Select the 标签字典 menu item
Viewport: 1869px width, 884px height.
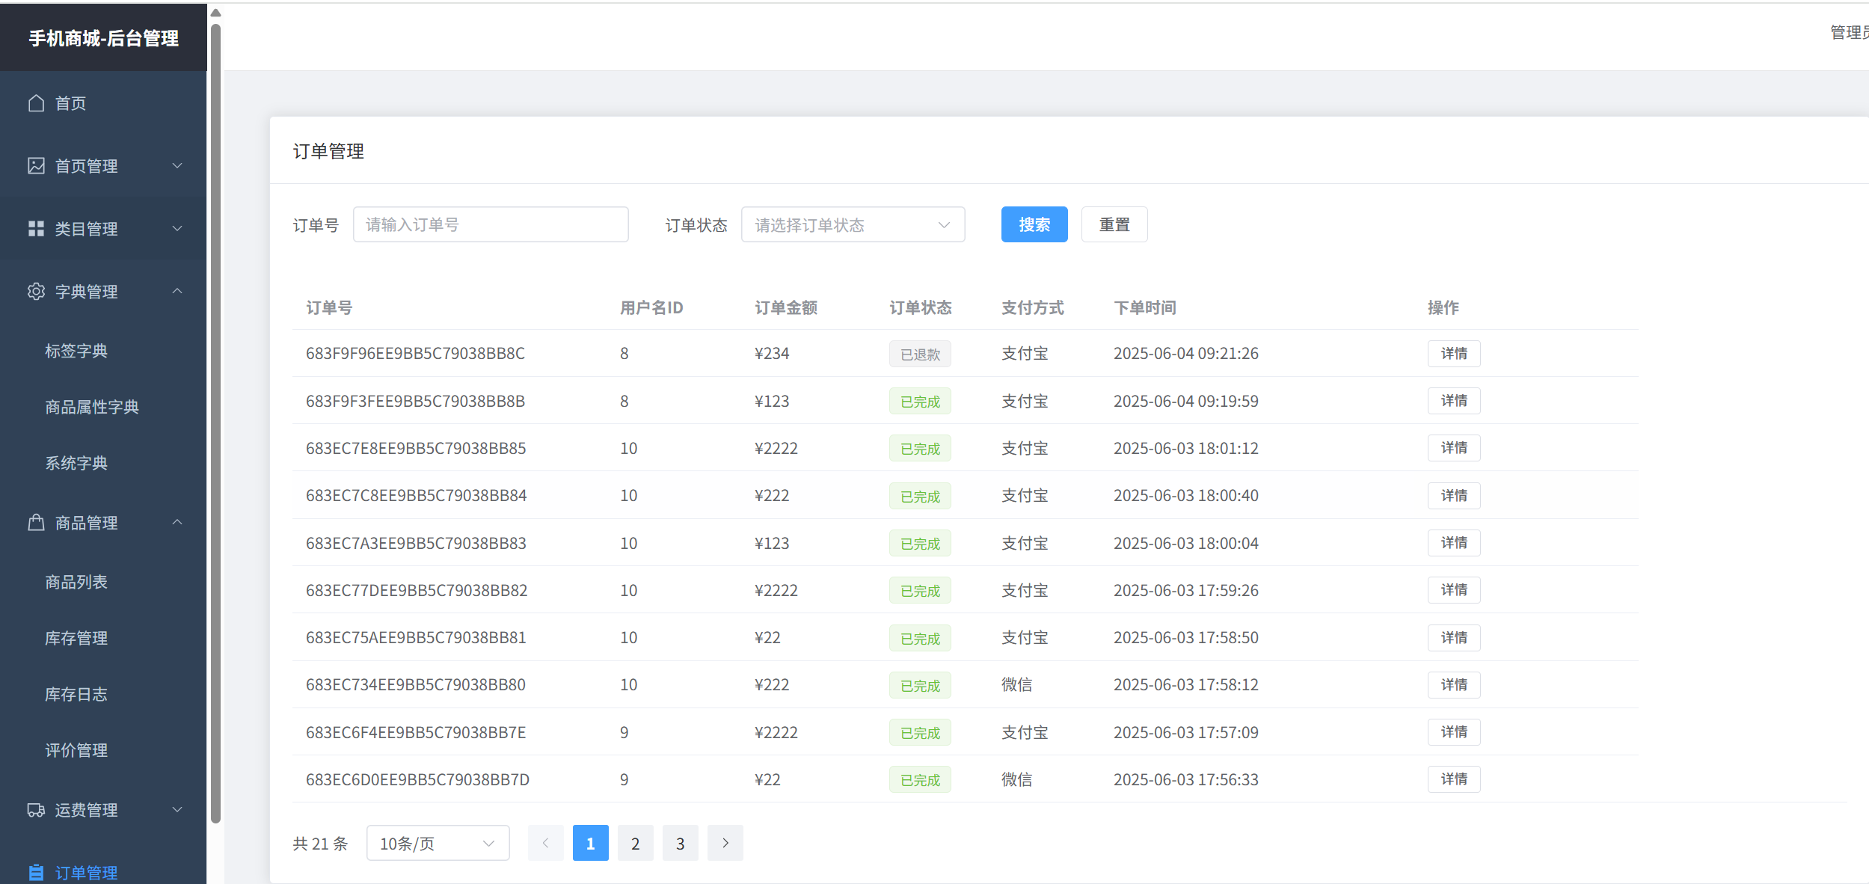(x=76, y=351)
